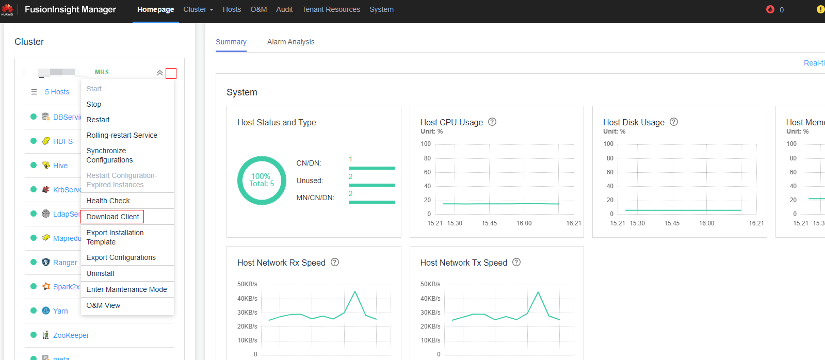Choose Stop from the cluster menu
This screenshot has width=825, height=360.
click(x=94, y=104)
